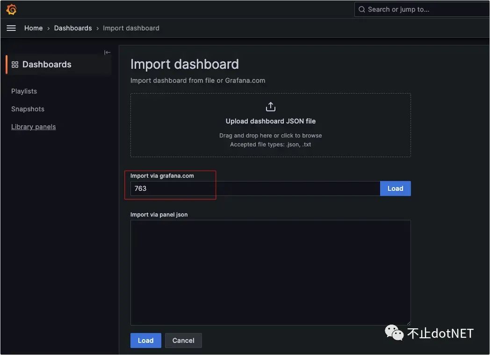
Task: Click inside the 'Import via panel json' textarea
Action: pos(270,272)
